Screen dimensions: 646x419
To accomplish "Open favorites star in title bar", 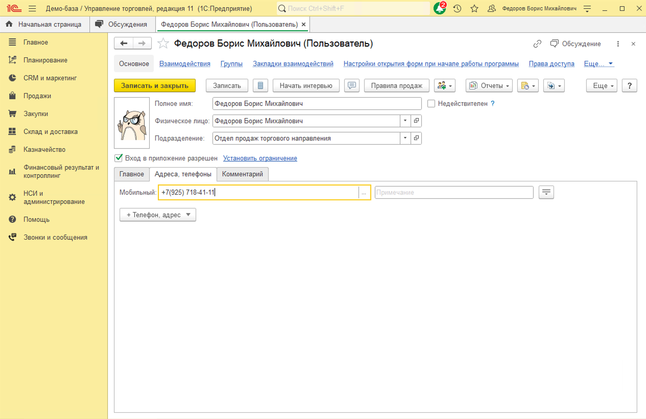I will (474, 8).
